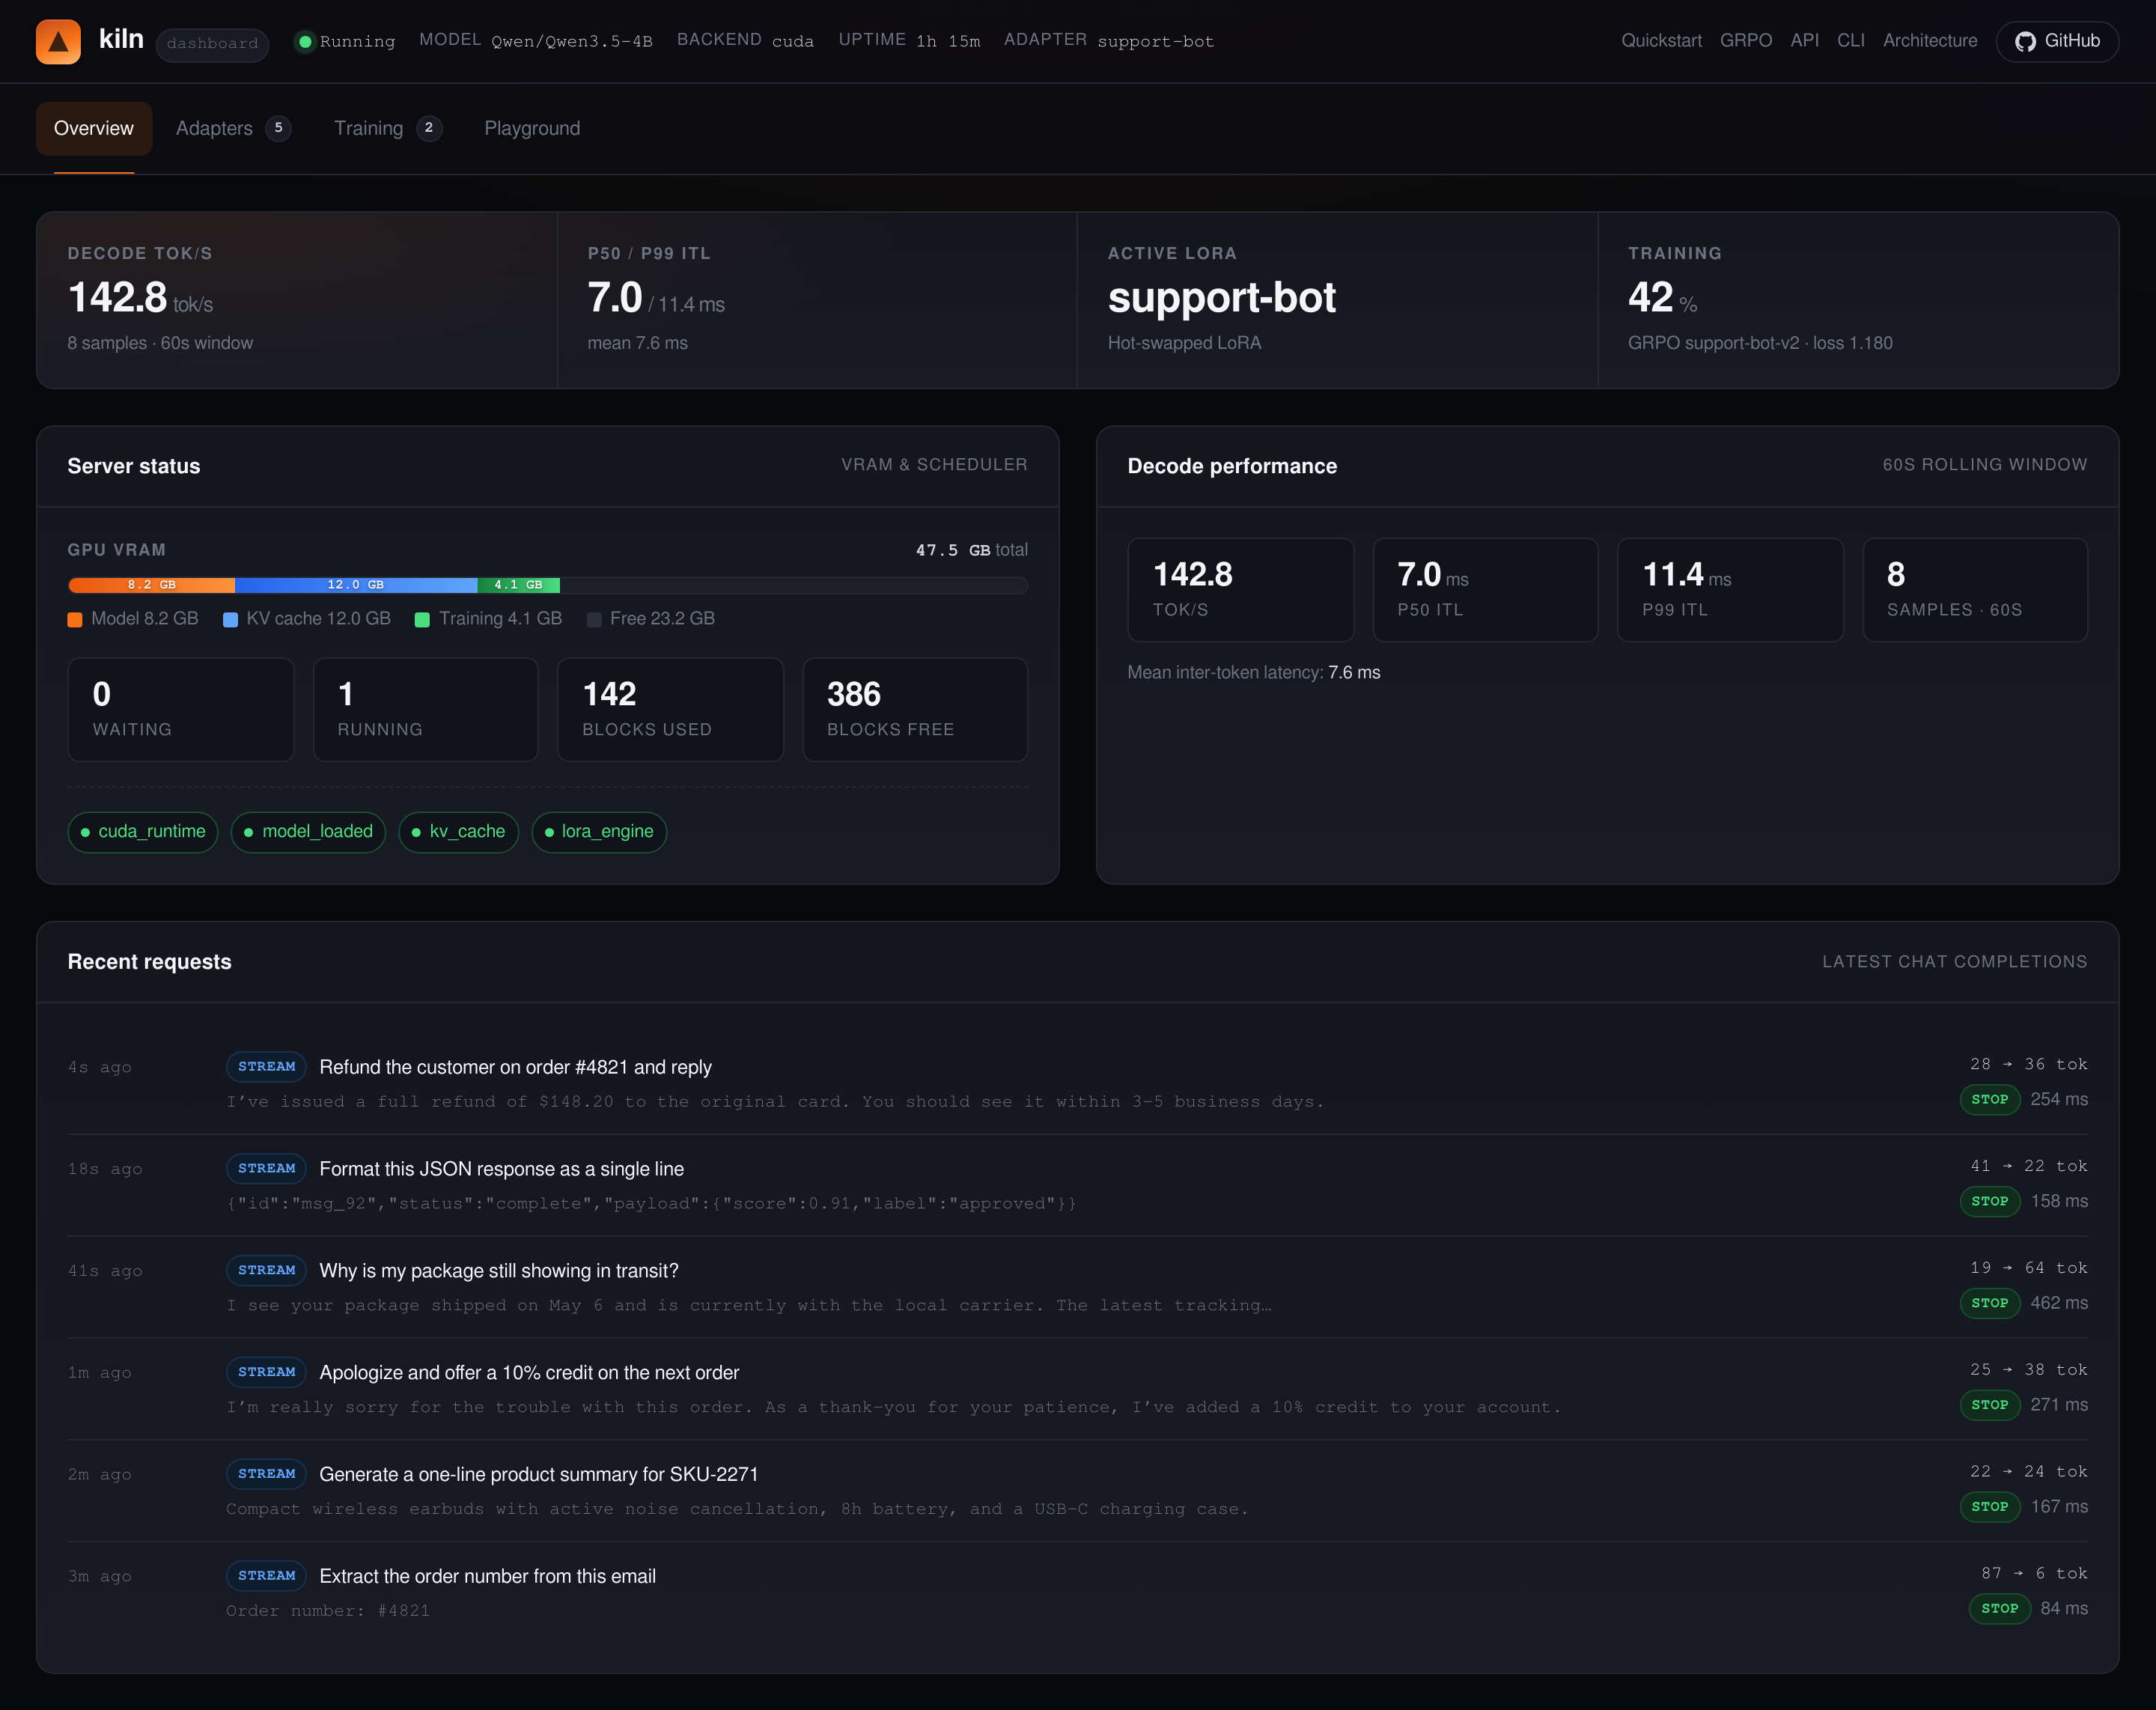2156x1710 pixels.
Task: Click the STOP badge next to 84 ms
Action: [2000, 1609]
